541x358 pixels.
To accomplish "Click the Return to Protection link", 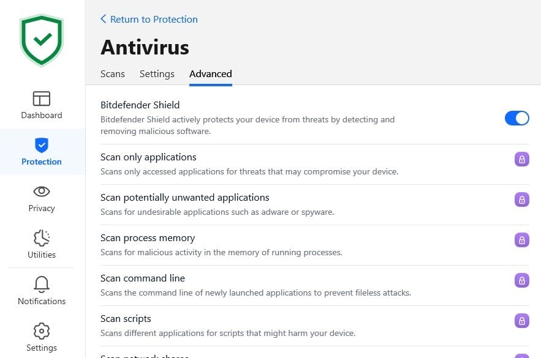I will (154, 19).
